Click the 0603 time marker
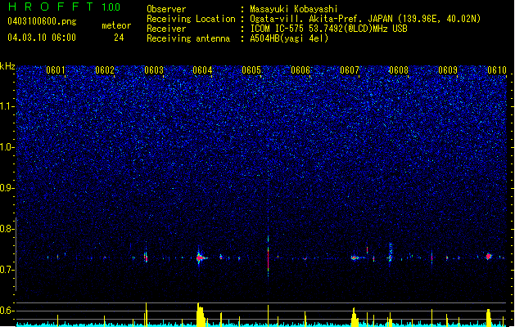Screen dimensions: 515x327 pos(153,69)
